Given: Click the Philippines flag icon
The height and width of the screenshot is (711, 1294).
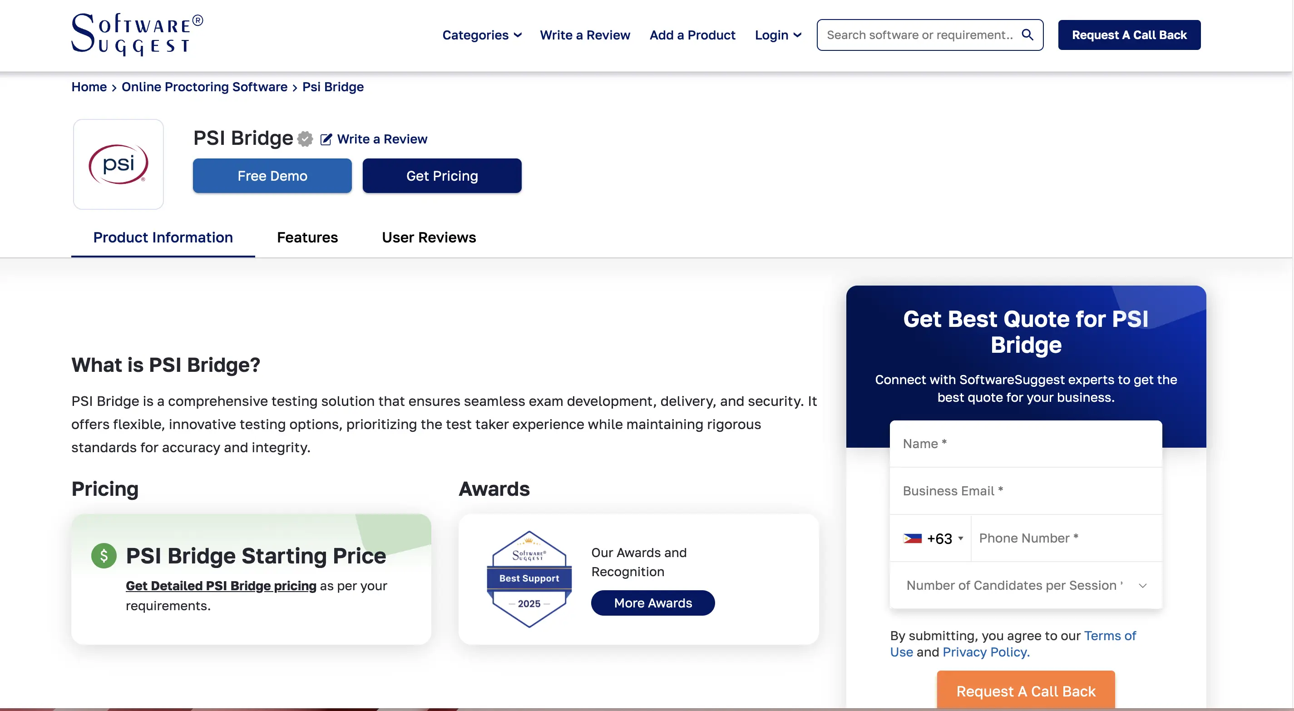Looking at the screenshot, I should coord(912,538).
